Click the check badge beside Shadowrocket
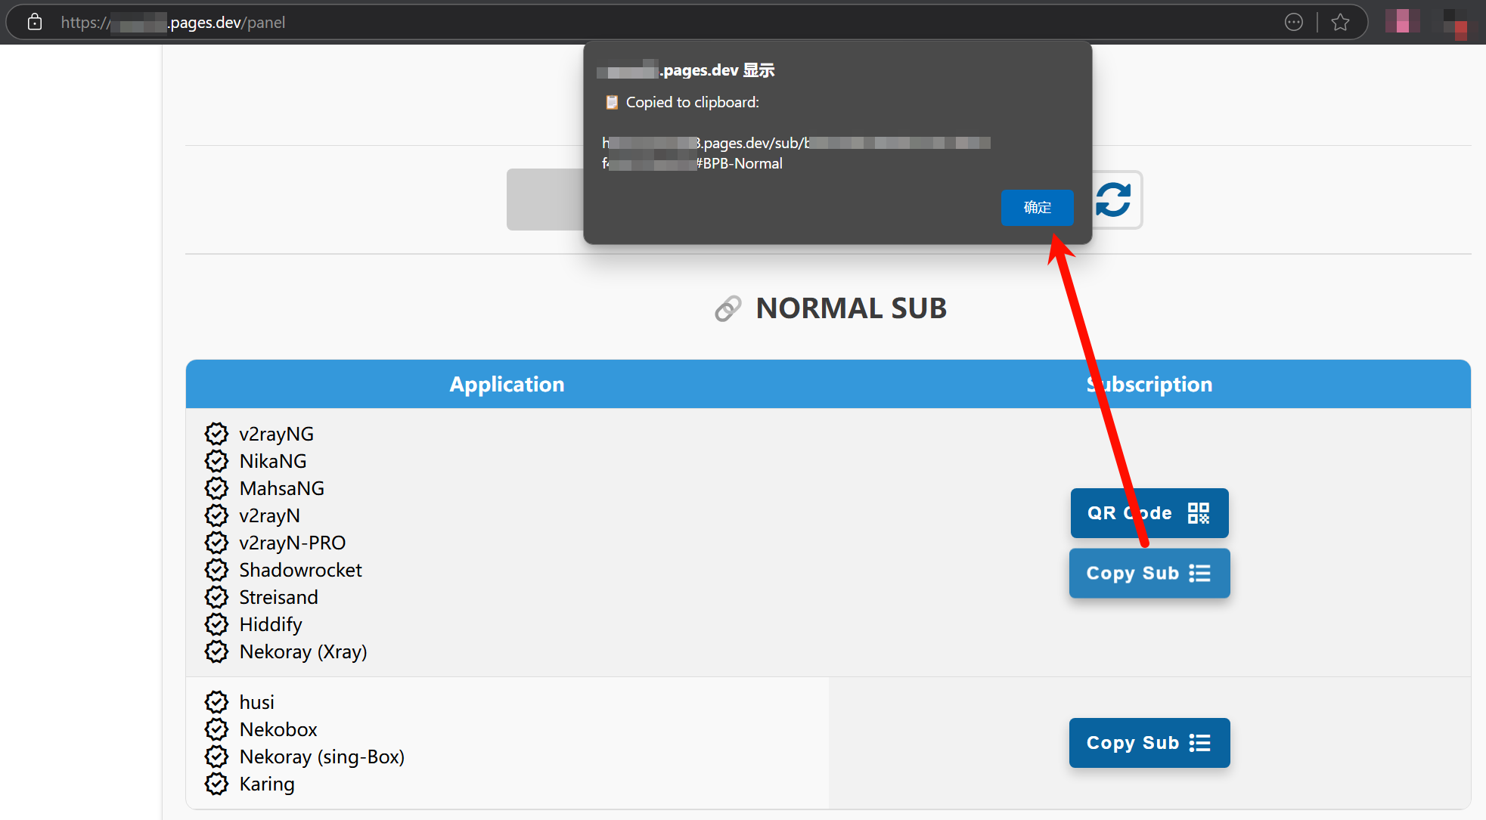This screenshot has height=820, width=1486. [216, 570]
